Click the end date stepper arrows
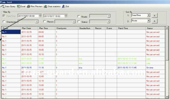 [66, 16]
